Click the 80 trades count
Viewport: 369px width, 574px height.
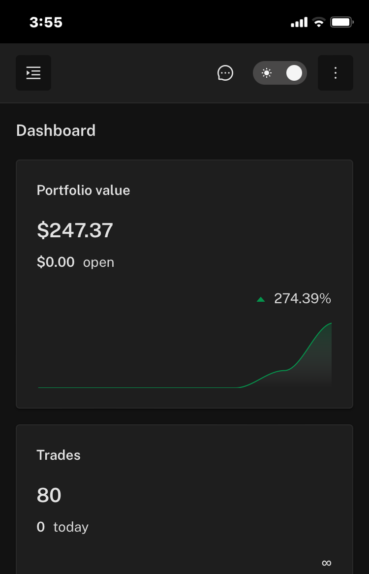pyautogui.click(x=49, y=495)
